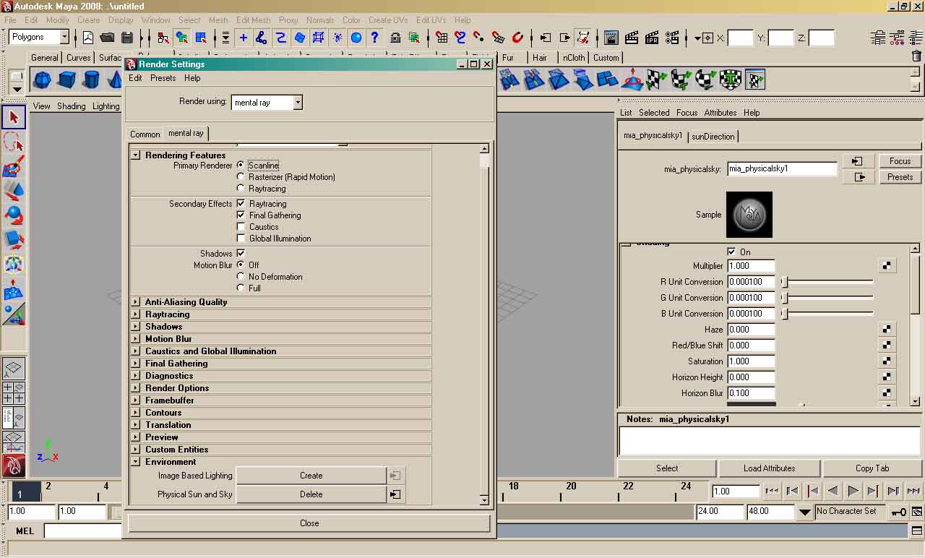The image size is (925, 558).
Task: Enable the Caustics checkbox
Action: point(241,227)
